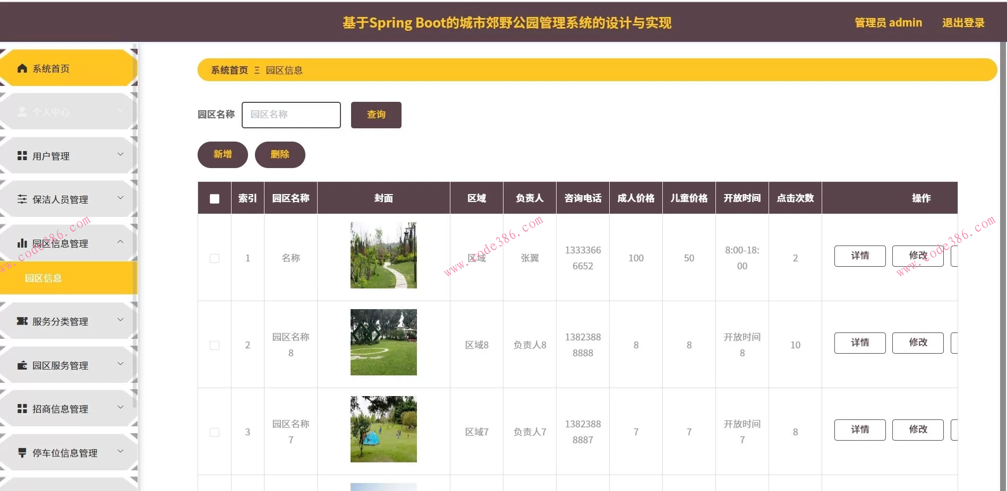Click the 区域8 cell
The image size is (1007, 491).
tap(476, 345)
